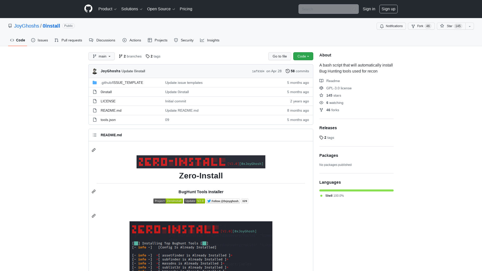Viewport: 482px width, 271px height.
Task: Click the eye icon beside 6 watching
Action: (x=321, y=103)
